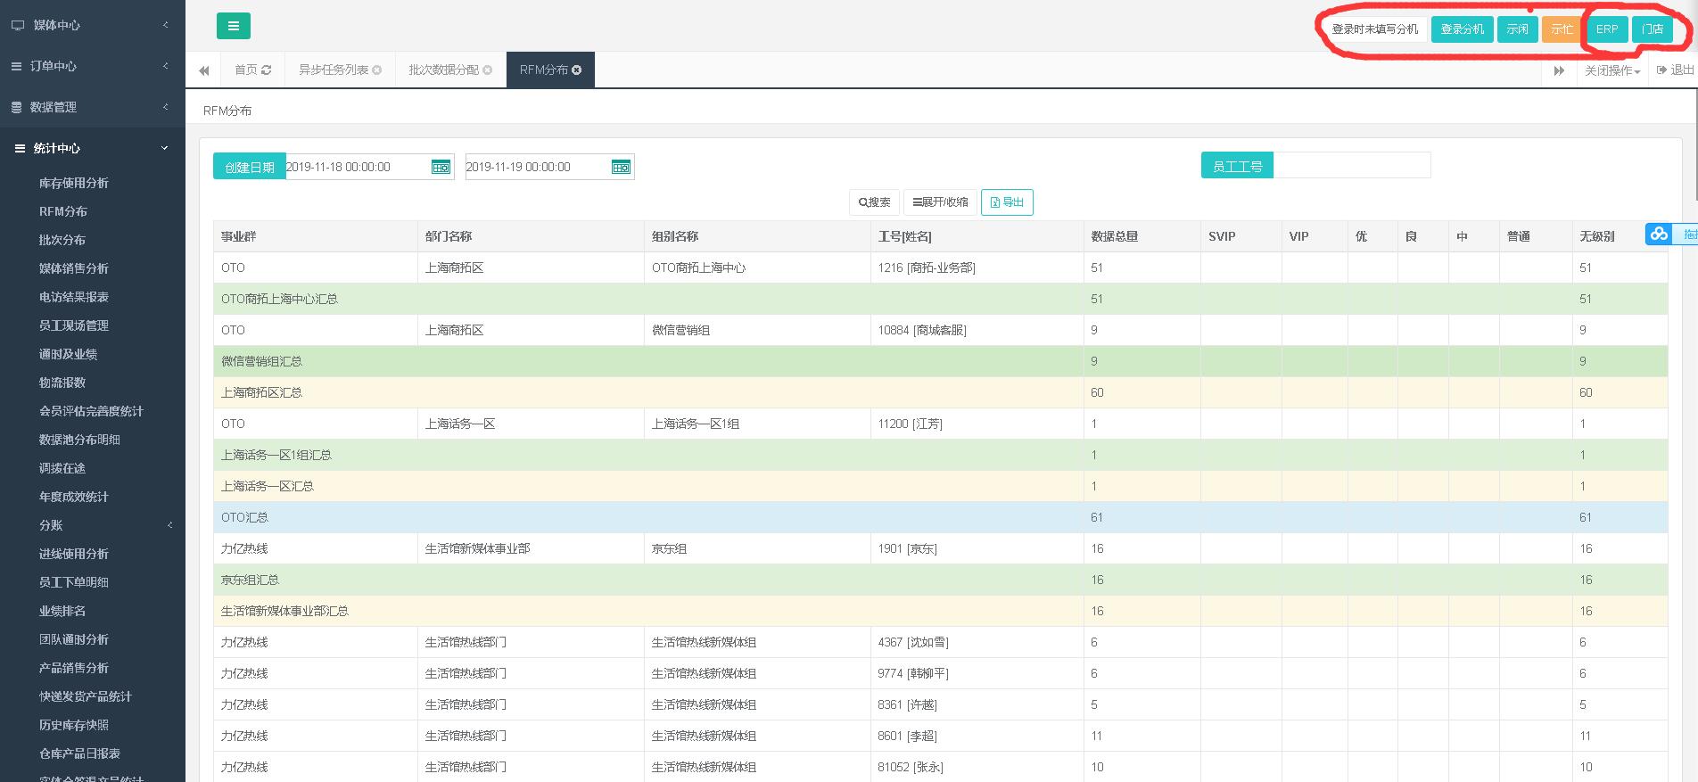Open the 关闭操作 dropdown
This screenshot has height=782, width=1698.
coord(1612,70)
